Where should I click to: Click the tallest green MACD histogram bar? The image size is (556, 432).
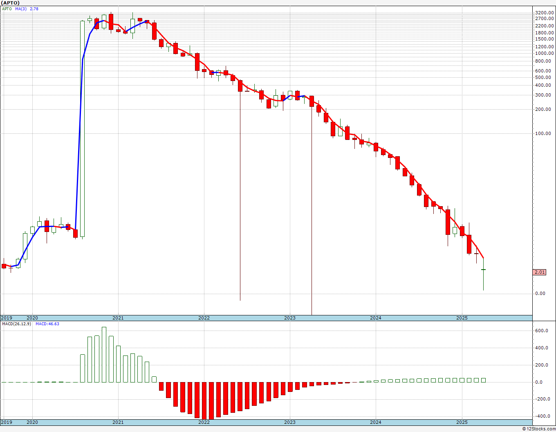tap(104, 355)
